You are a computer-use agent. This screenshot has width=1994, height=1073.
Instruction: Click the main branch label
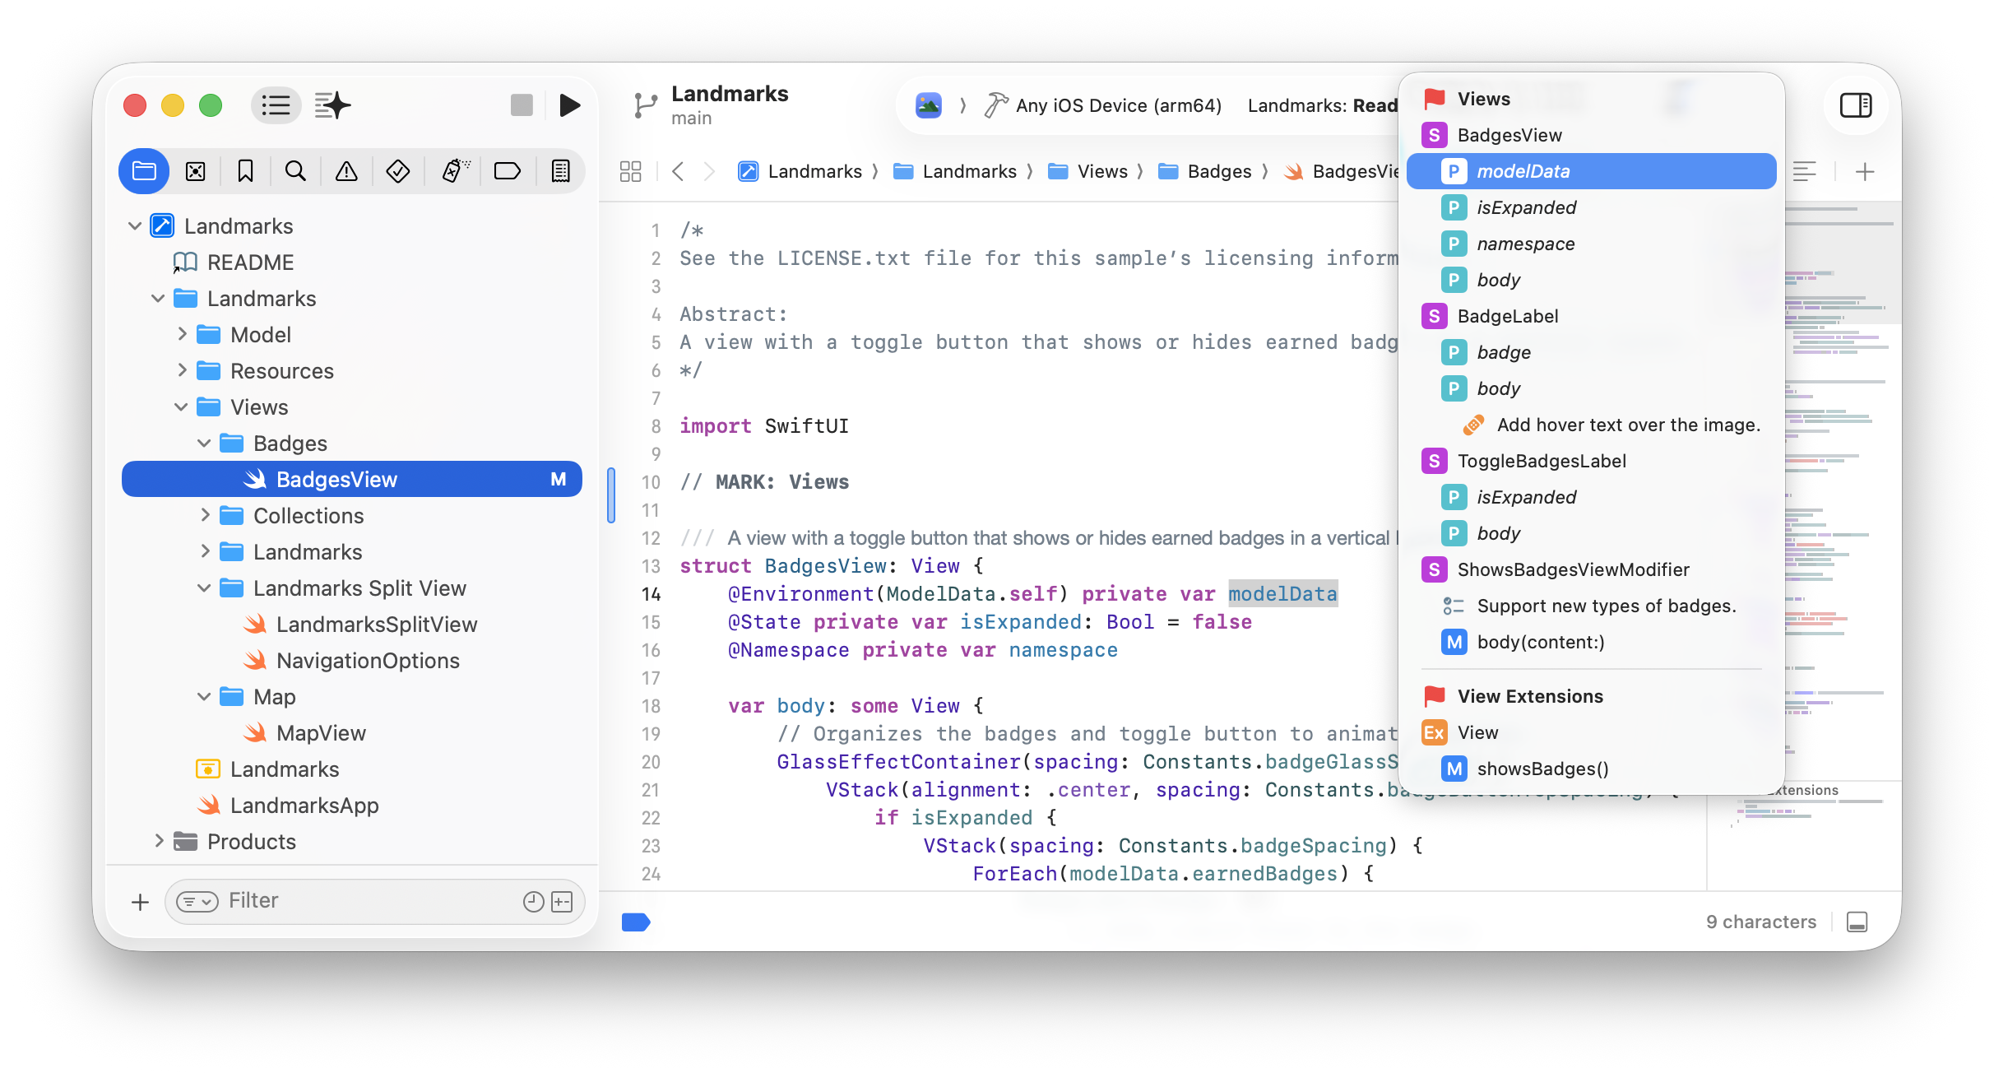(691, 118)
